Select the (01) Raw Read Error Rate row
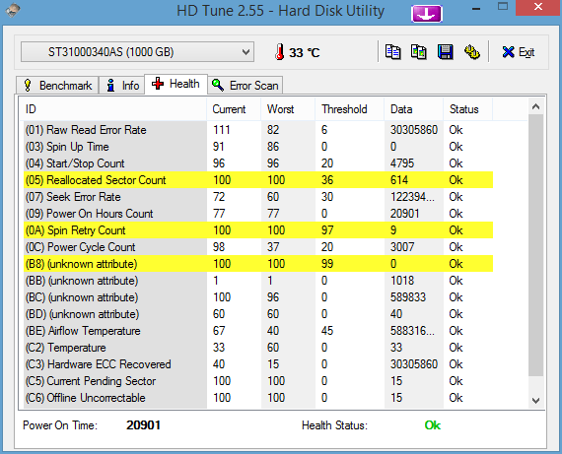Image resolution: width=562 pixels, height=454 pixels. tap(258, 130)
